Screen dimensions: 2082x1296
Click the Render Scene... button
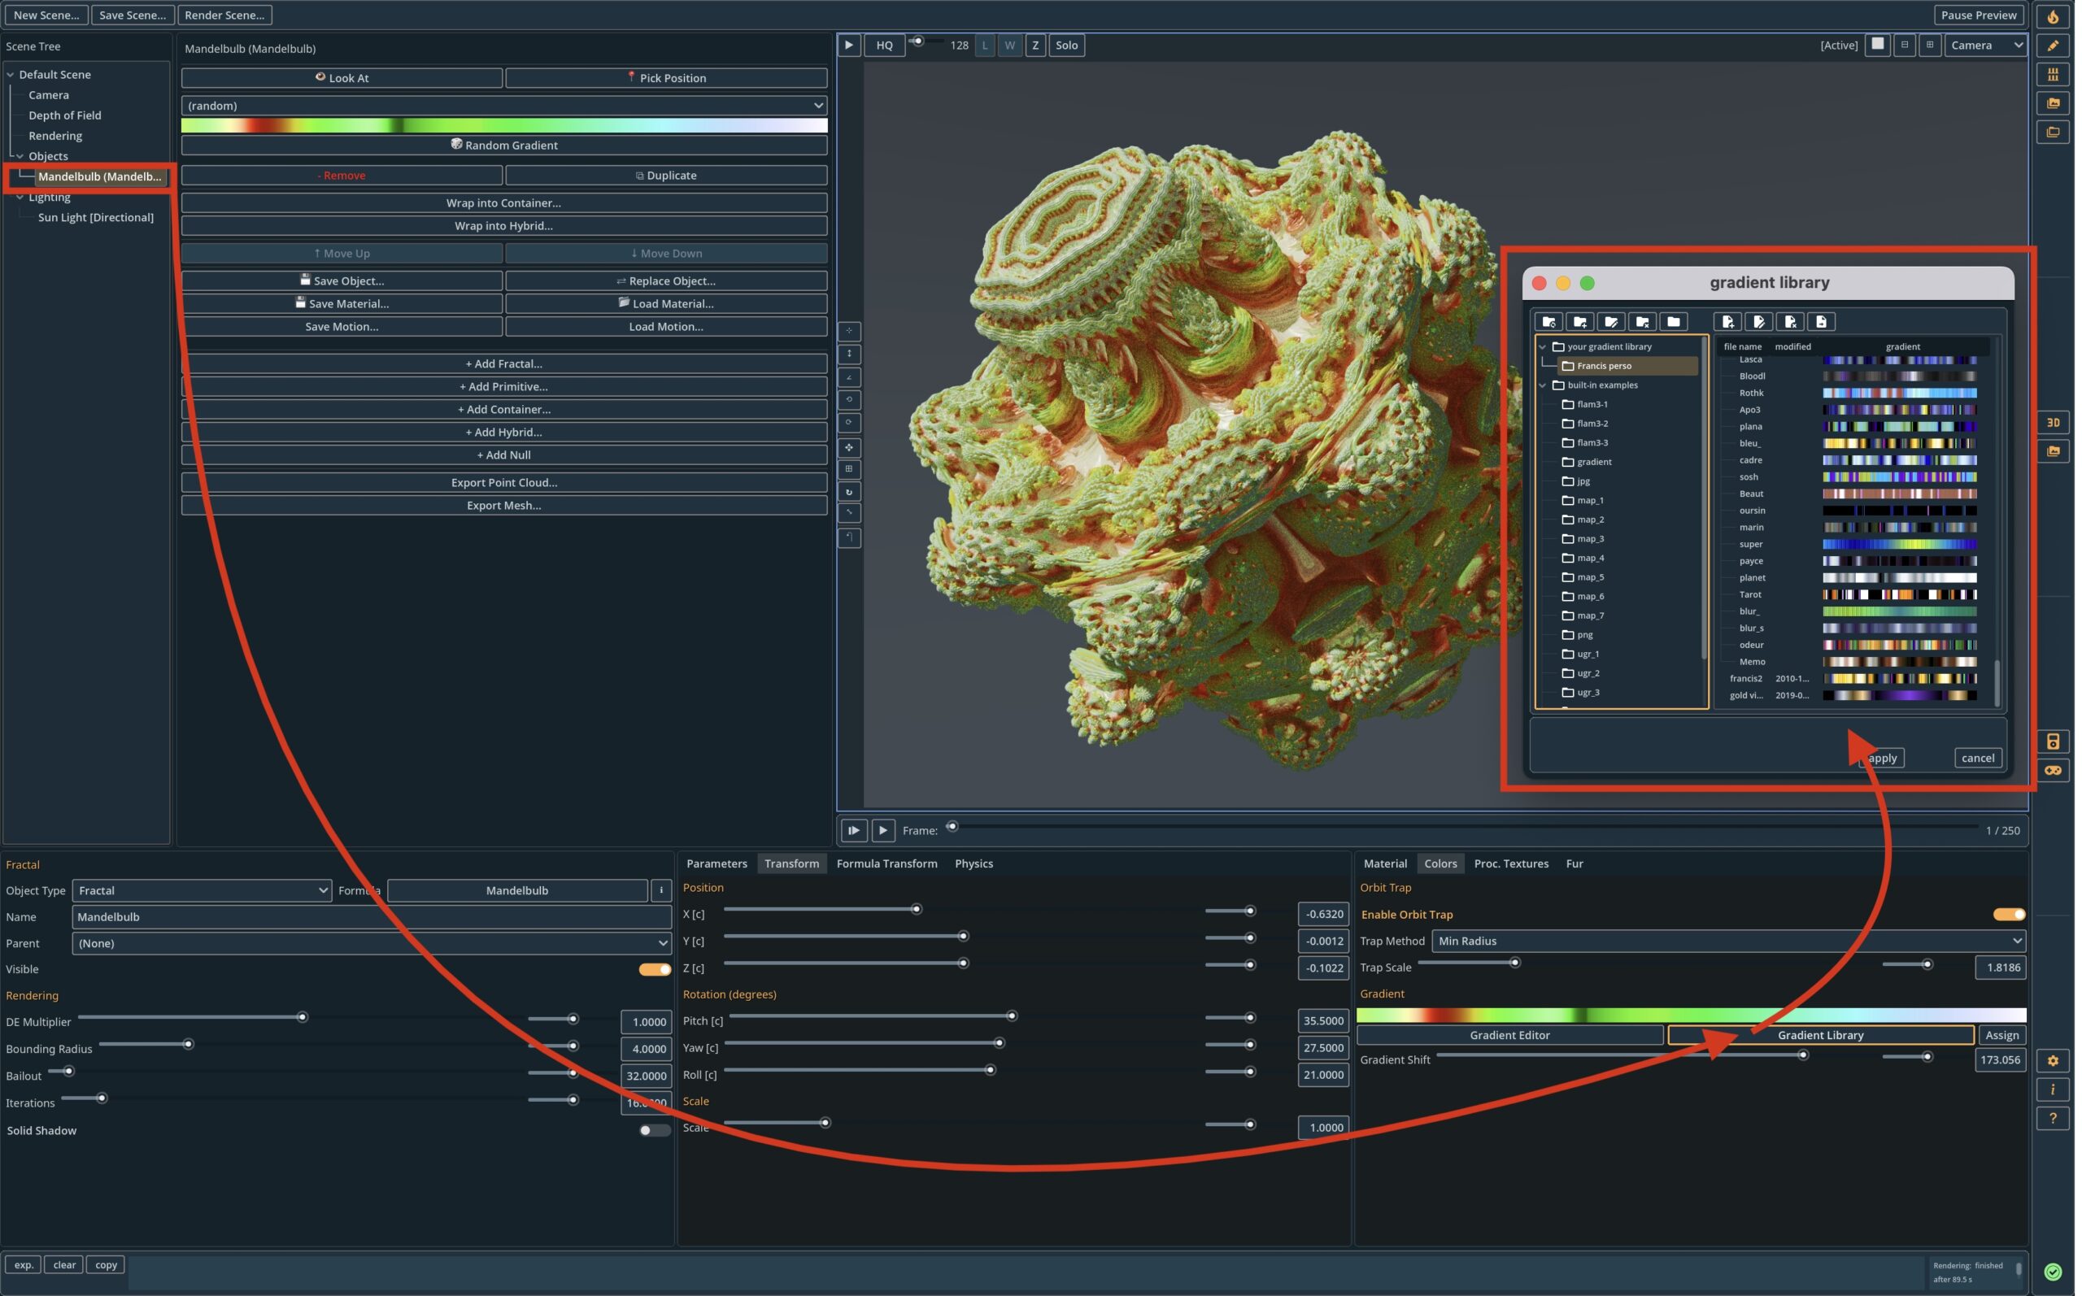225,15
